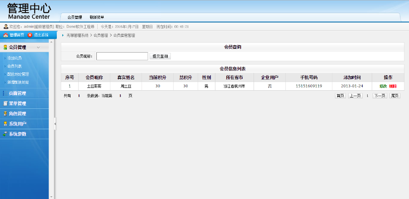
Task: Click the 周土豆 real name cell
Action: point(126,86)
